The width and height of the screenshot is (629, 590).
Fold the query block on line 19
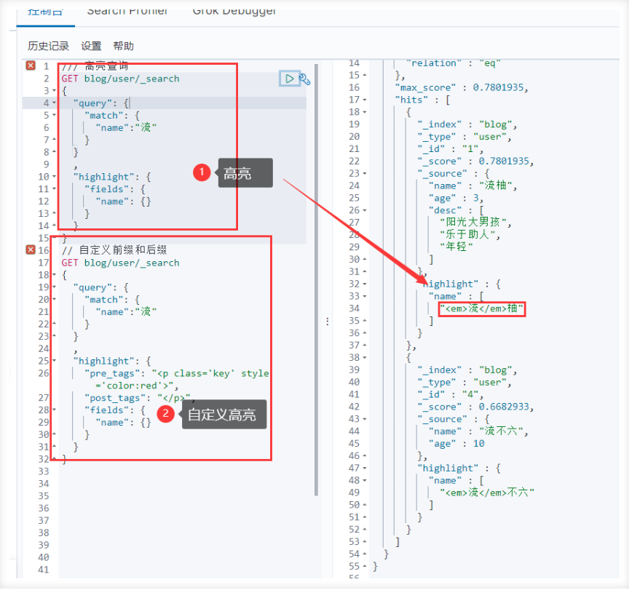click(x=54, y=287)
